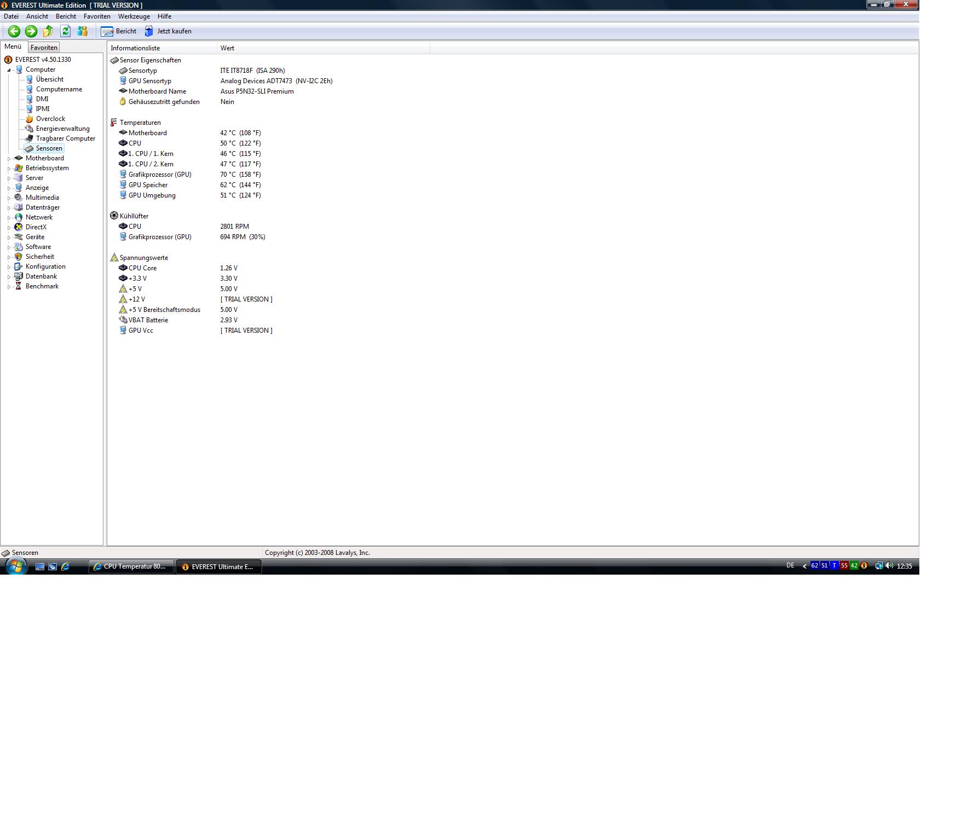Click the Informationsliste column header

(x=162, y=48)
